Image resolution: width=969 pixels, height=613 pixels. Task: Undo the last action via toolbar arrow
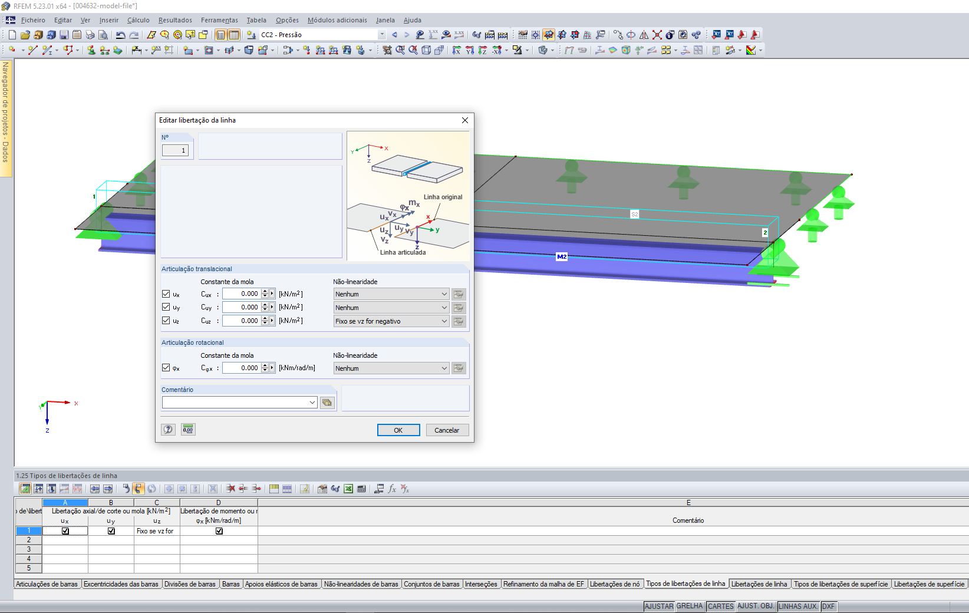121,35
